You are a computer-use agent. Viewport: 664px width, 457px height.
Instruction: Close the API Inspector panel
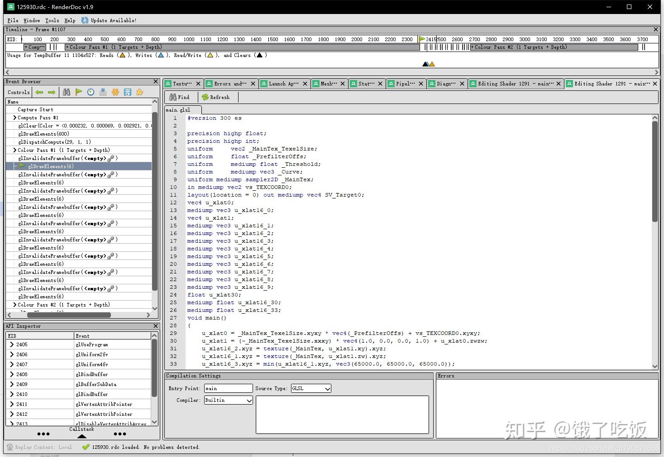point(156,326)
